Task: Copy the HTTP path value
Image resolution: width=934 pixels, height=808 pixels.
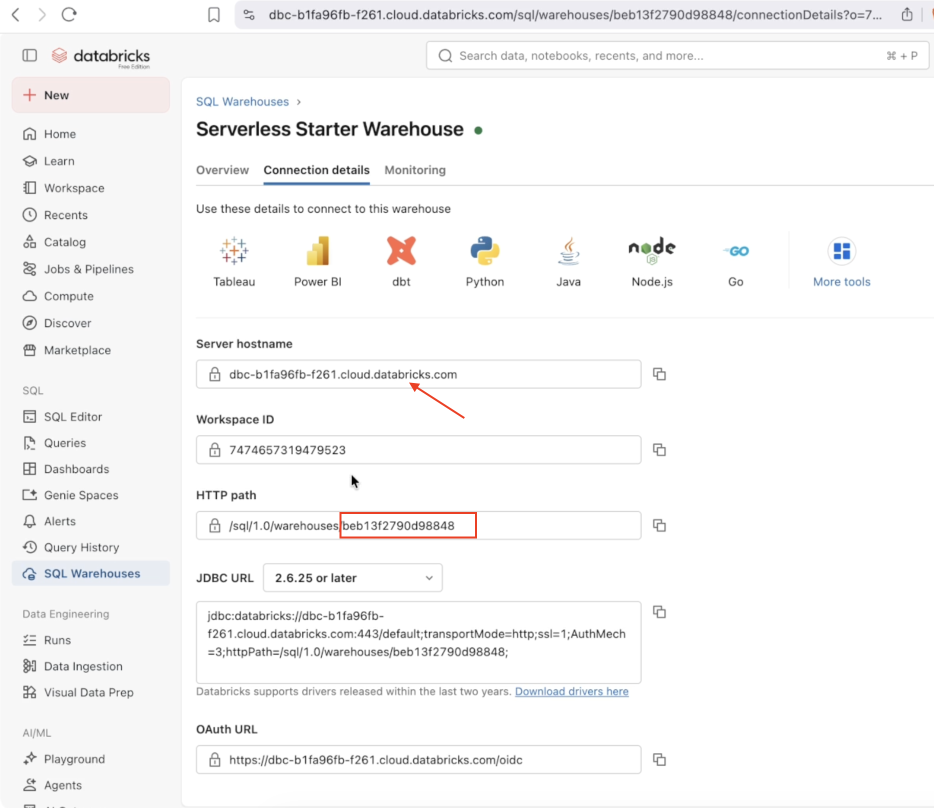Action: tap(659, 525)
